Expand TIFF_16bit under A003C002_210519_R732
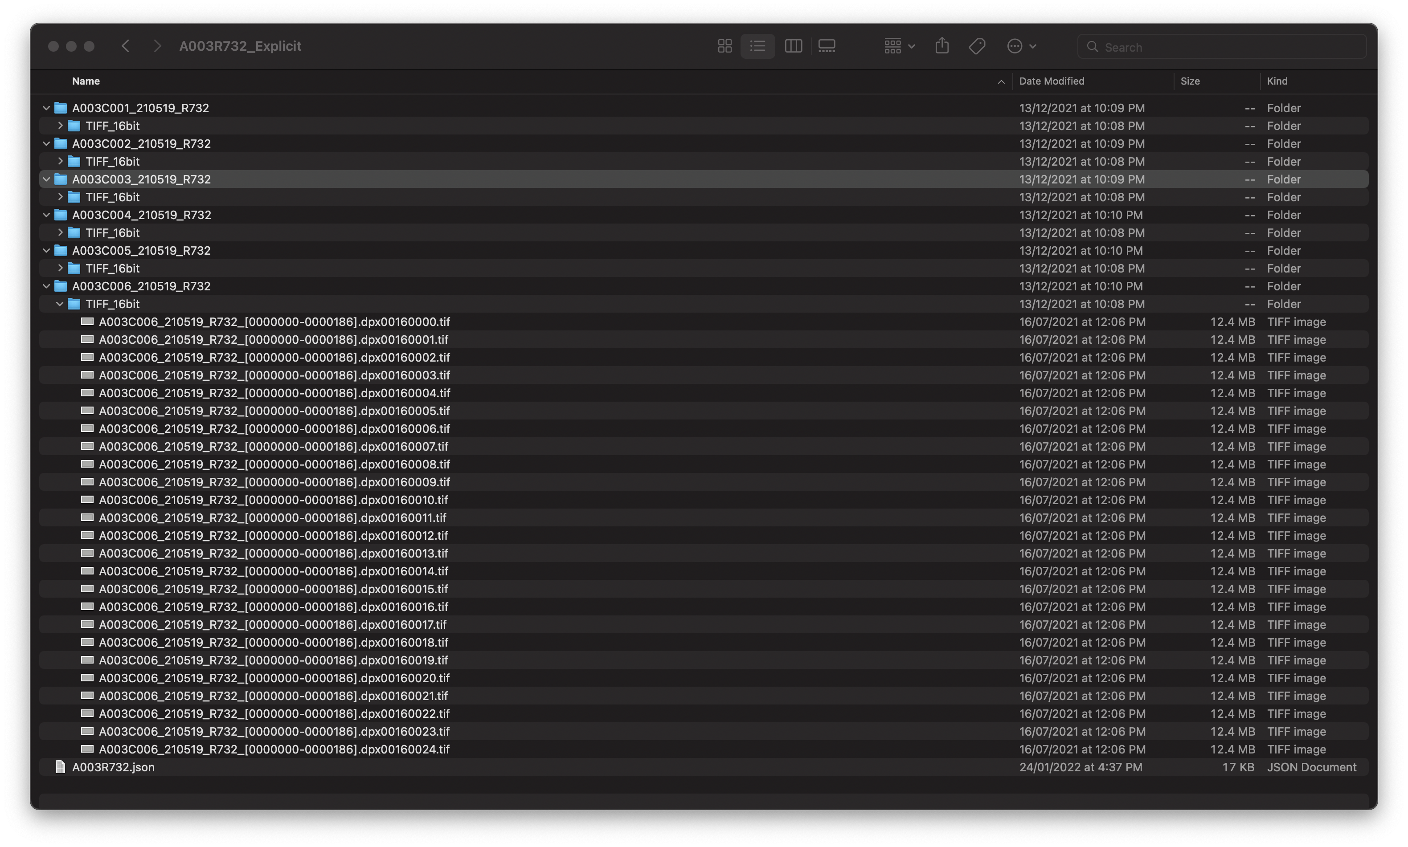The image size is (1408, 847). coord(60,162)
